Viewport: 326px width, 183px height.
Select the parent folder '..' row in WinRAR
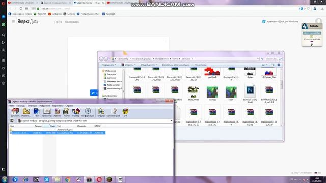click(x=58, y=130)
